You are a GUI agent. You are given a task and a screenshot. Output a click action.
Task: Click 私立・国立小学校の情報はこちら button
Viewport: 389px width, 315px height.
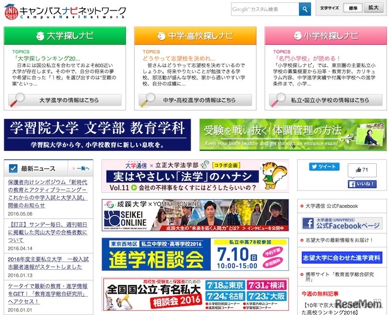[326, 100]
